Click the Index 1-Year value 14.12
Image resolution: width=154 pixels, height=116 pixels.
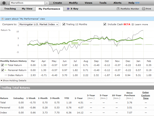pyautogui.click(x=80, y=112)
